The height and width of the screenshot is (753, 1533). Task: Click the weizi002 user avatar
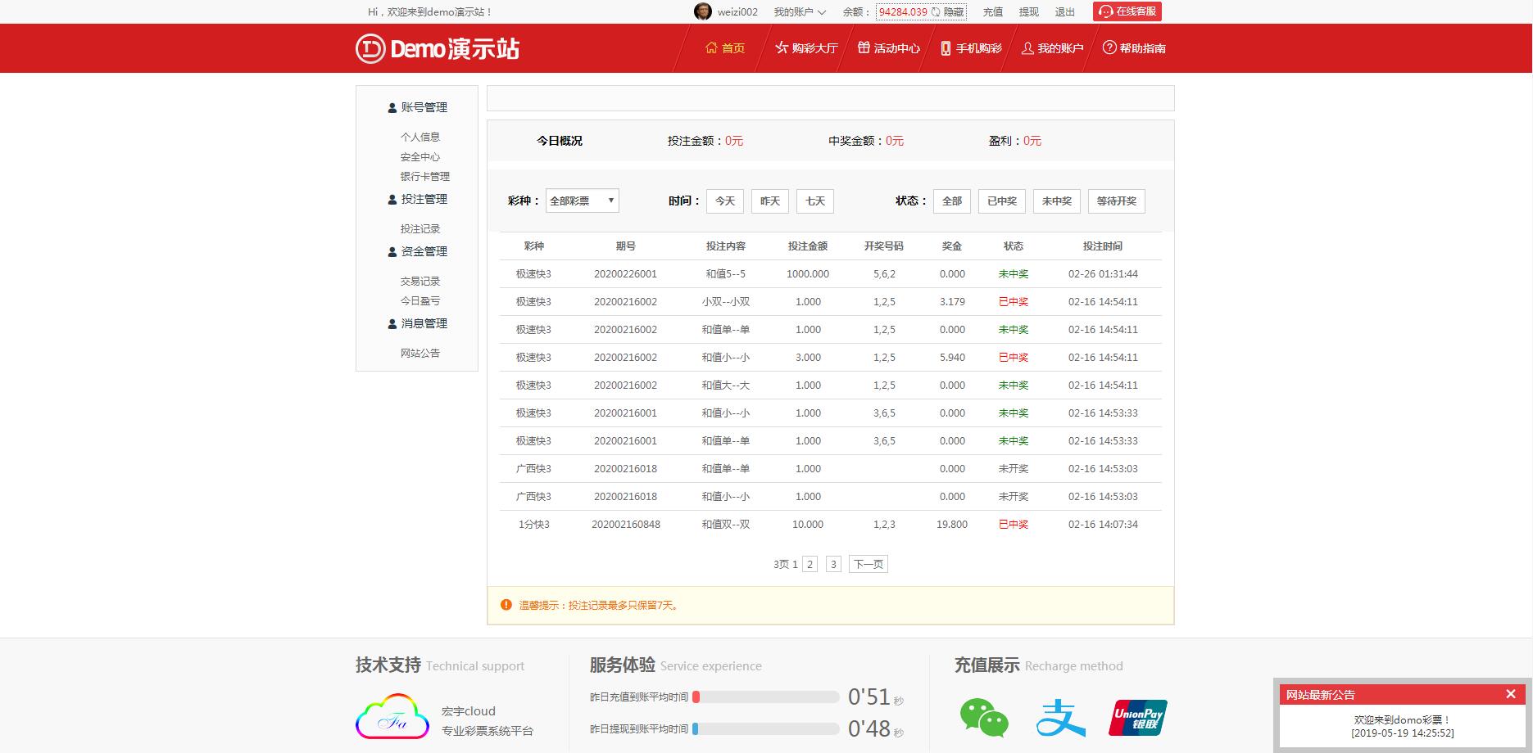coord(702,11)
